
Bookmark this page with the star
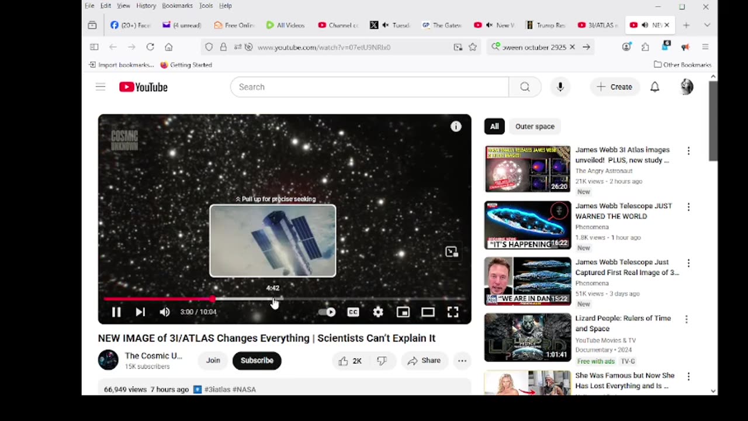[473, 47]
